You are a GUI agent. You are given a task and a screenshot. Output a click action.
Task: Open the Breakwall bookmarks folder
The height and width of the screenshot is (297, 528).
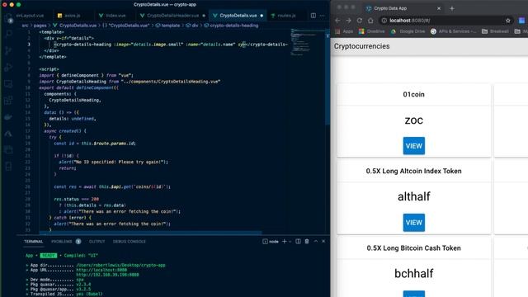tap(495, 31)
